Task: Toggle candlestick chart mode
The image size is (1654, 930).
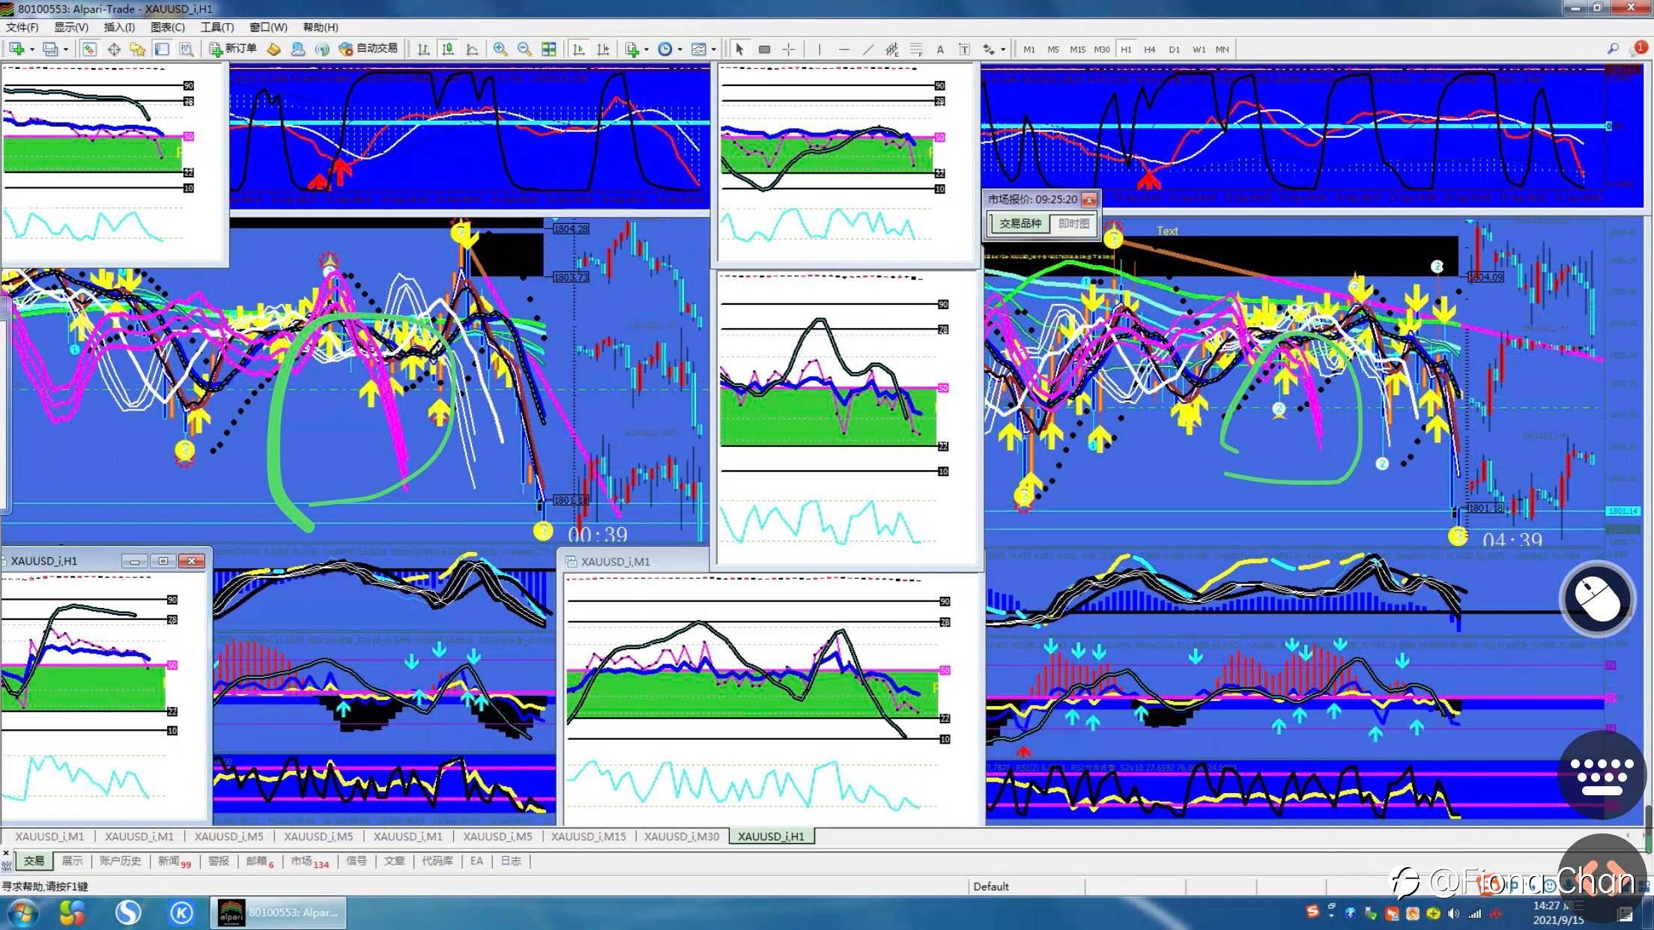Action: [448, 49]
